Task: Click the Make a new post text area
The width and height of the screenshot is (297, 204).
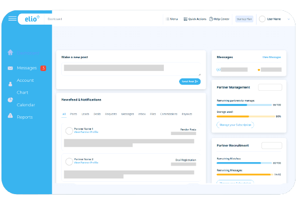Action: click(x=131, y=69)
